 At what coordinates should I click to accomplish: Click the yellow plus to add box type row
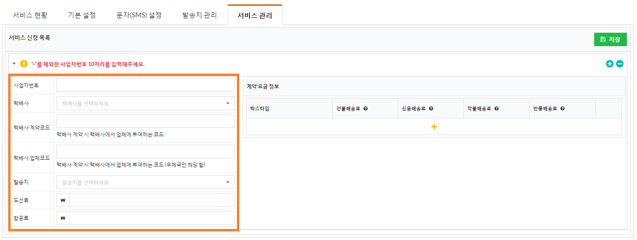(434, 126)
